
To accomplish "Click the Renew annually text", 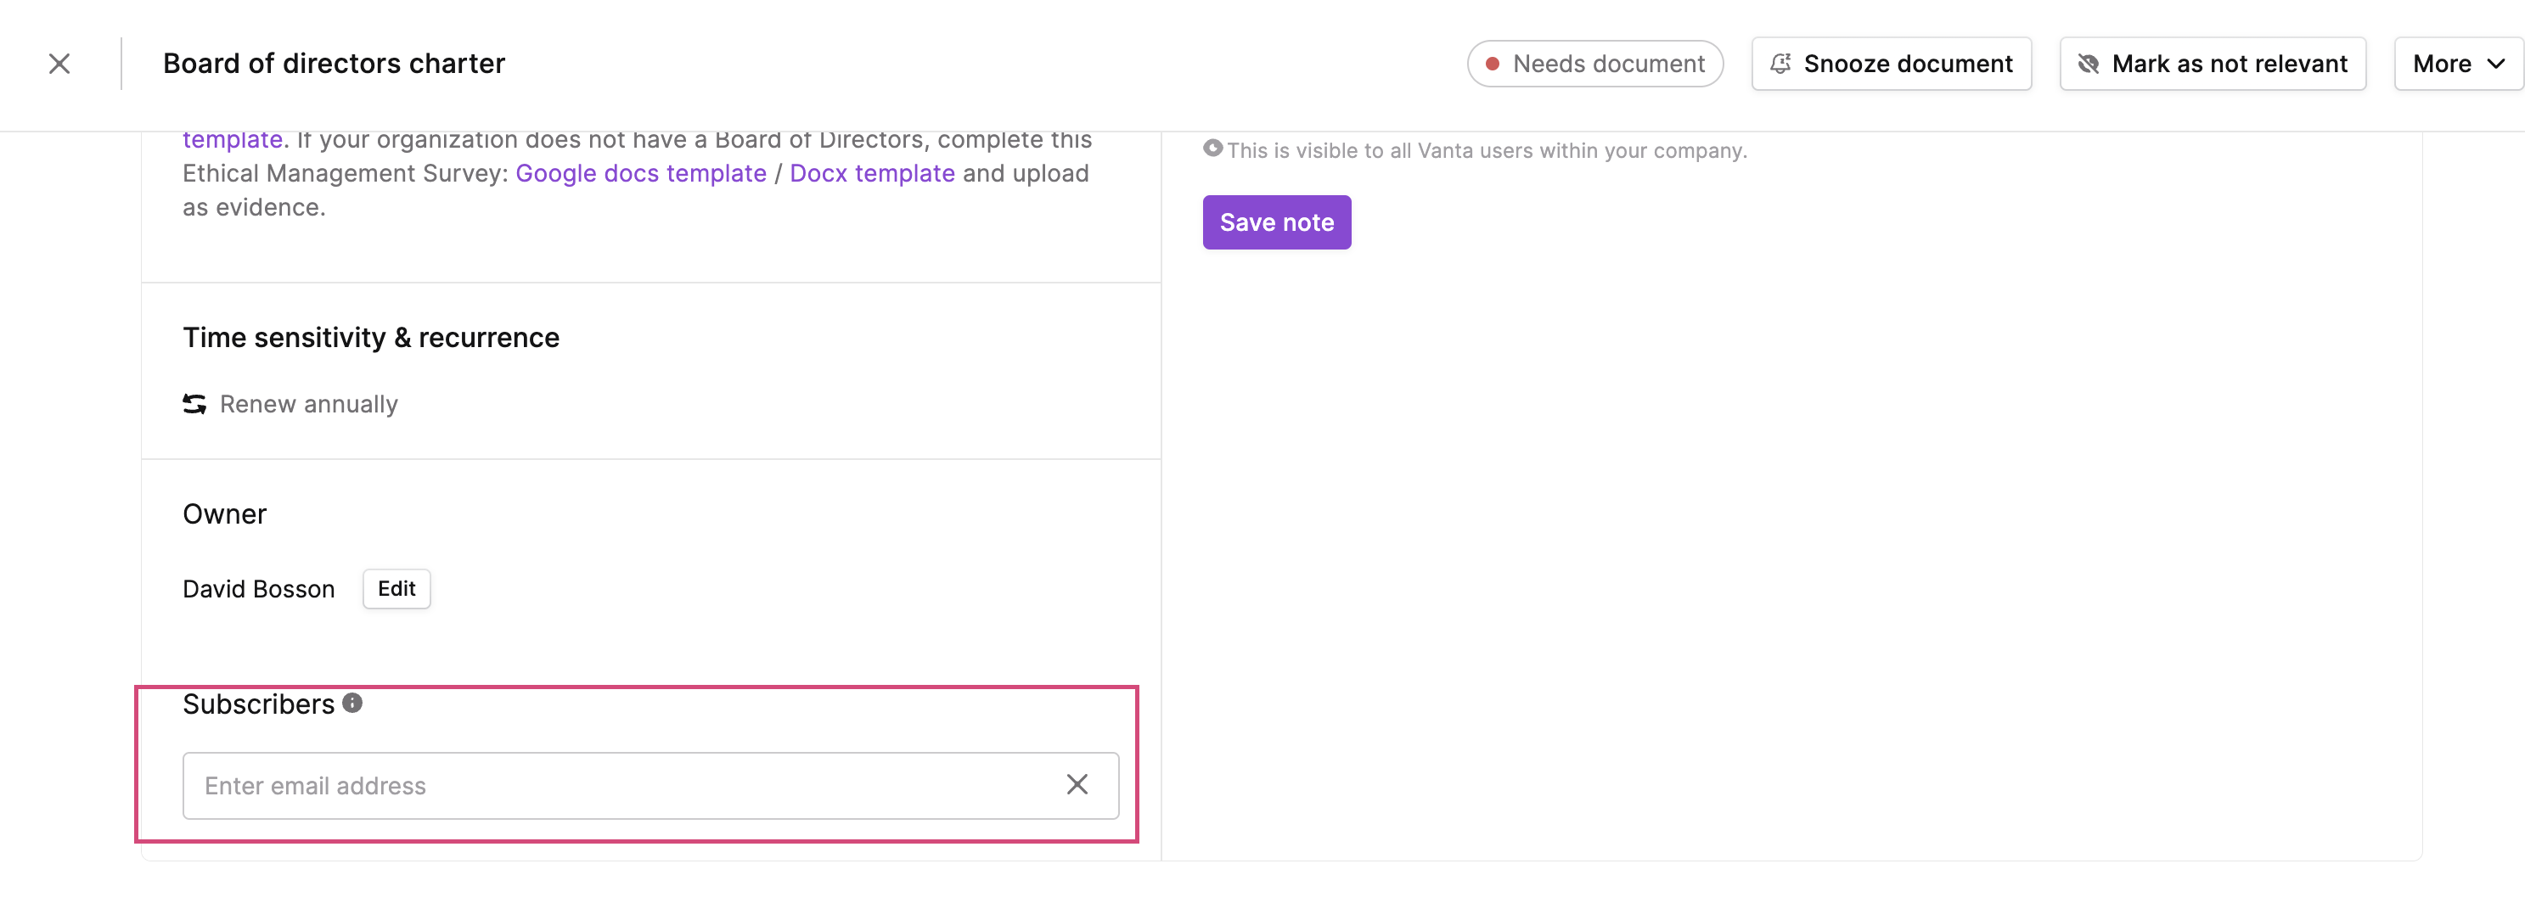I will point(309,405).
